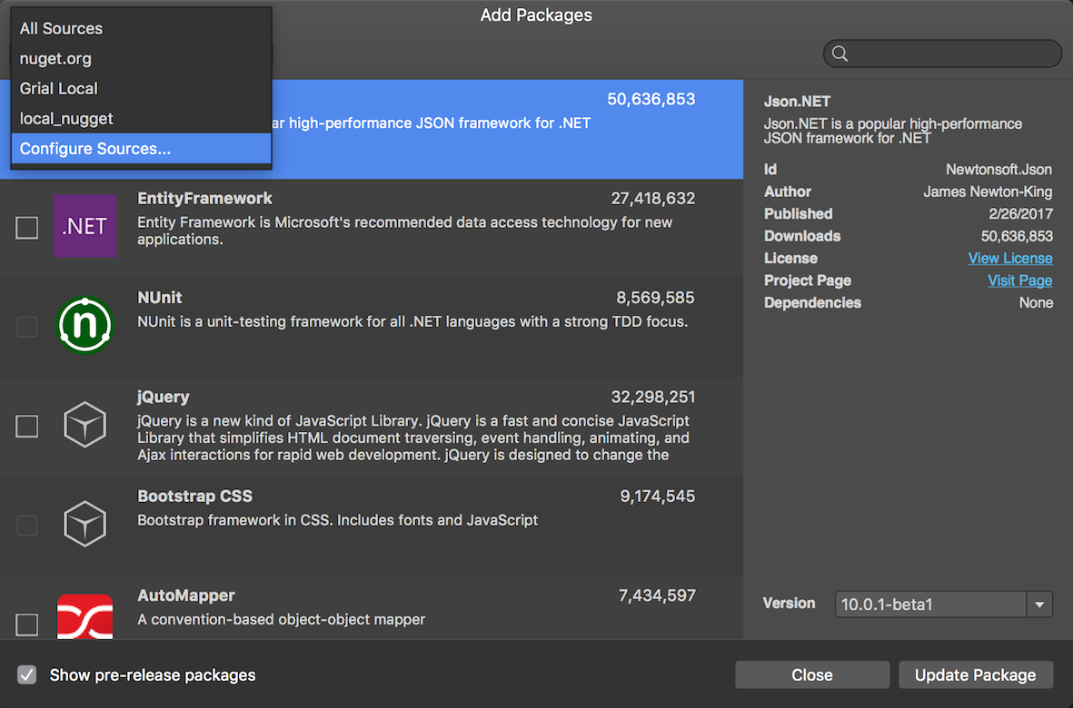Click Visit Page for the project
Screen dimensions: 1073x708
pyautogui.click(x=1019, y=280)
